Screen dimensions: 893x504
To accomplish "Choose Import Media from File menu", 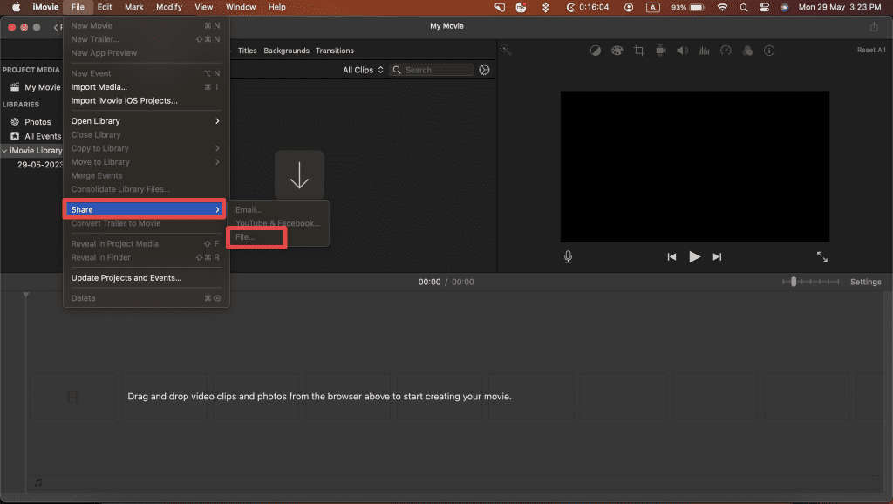I will [99, 87].
